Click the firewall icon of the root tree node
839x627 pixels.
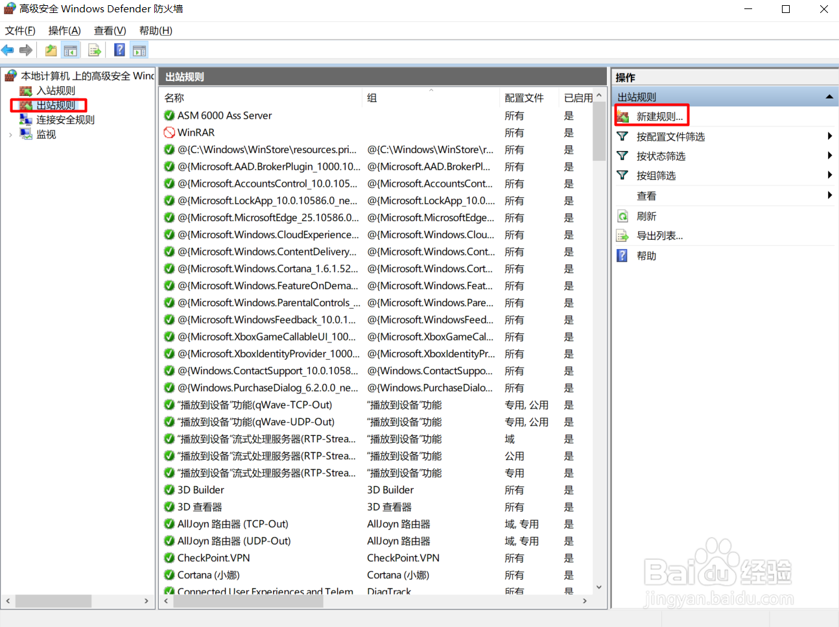click(x=10, y=76)
